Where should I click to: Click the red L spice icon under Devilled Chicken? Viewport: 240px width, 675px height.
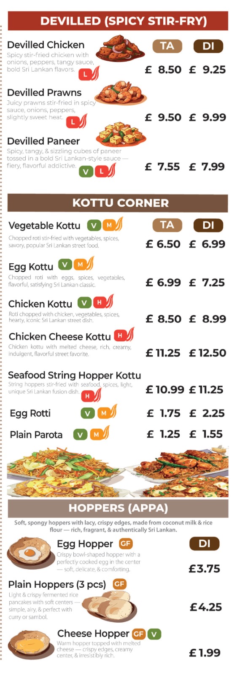pyautogui.click(x=85, y=74)
